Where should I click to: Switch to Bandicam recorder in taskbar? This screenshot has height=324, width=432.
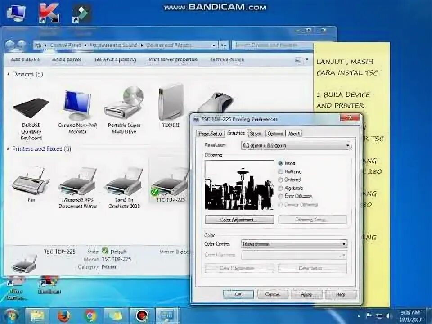(x=142, y=316)
